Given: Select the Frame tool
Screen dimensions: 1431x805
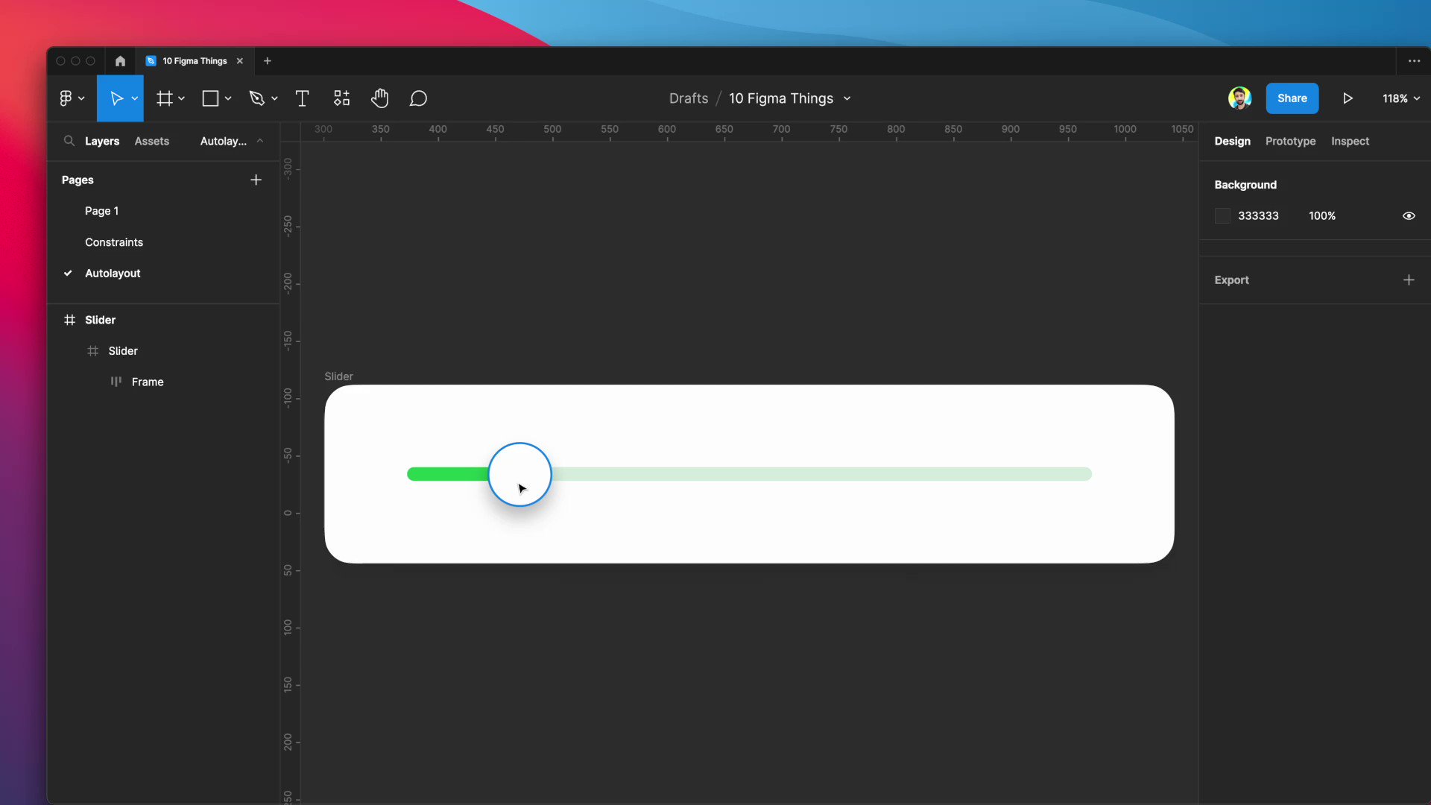Looking at the screenshot, I should pos(165,98).
